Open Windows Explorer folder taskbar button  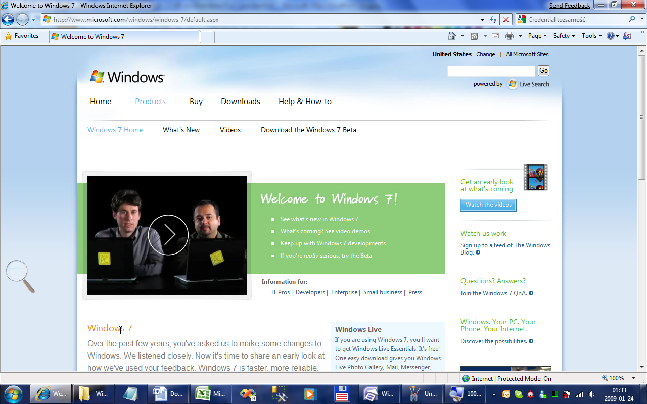(94, 394)
